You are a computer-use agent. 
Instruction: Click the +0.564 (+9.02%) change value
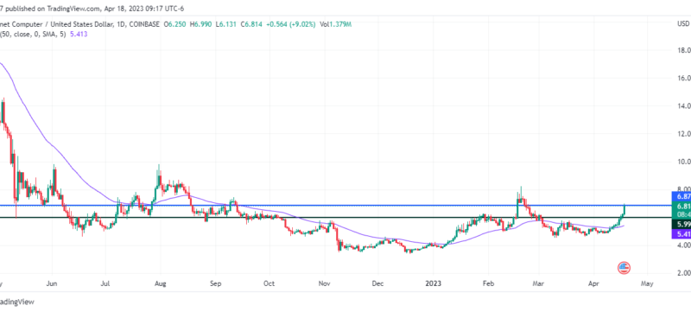tap(290, 25)
